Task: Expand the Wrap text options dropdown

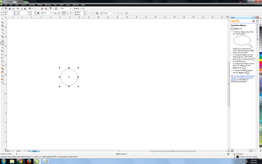Action: coord(97,13)
